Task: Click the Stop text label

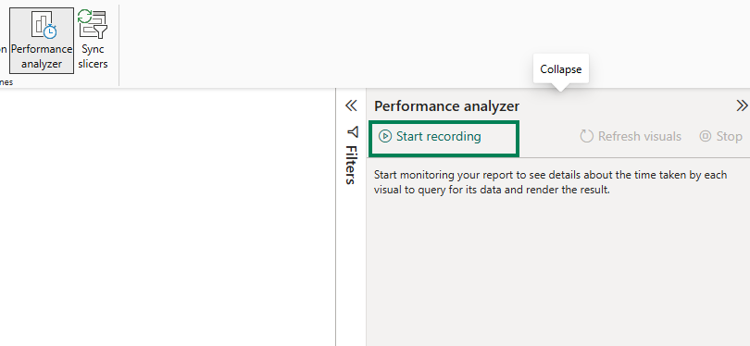Action: 729,136
